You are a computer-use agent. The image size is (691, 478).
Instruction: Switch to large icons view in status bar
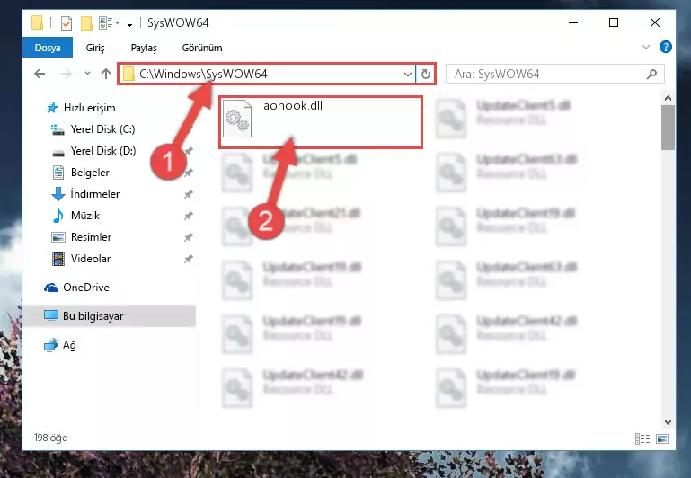coord(662,438)
